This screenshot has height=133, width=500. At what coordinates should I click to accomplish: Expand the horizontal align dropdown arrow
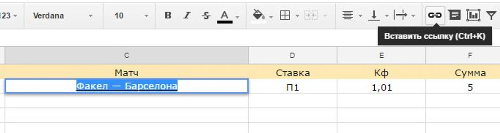(x=360, y=16)
